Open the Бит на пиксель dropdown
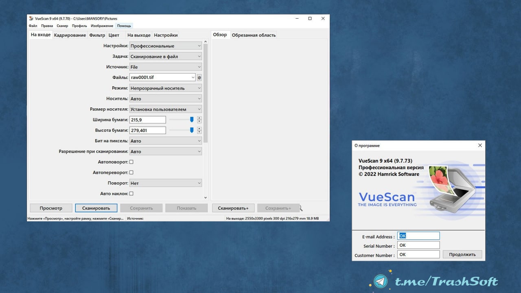This screenshot has width=521, height=293. tap(166, 141)
